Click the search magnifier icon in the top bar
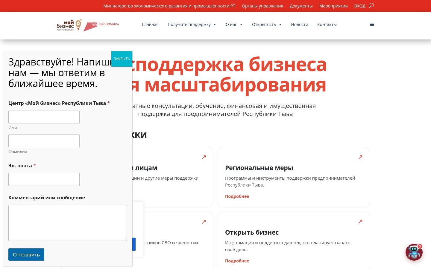 click(371, 6)
